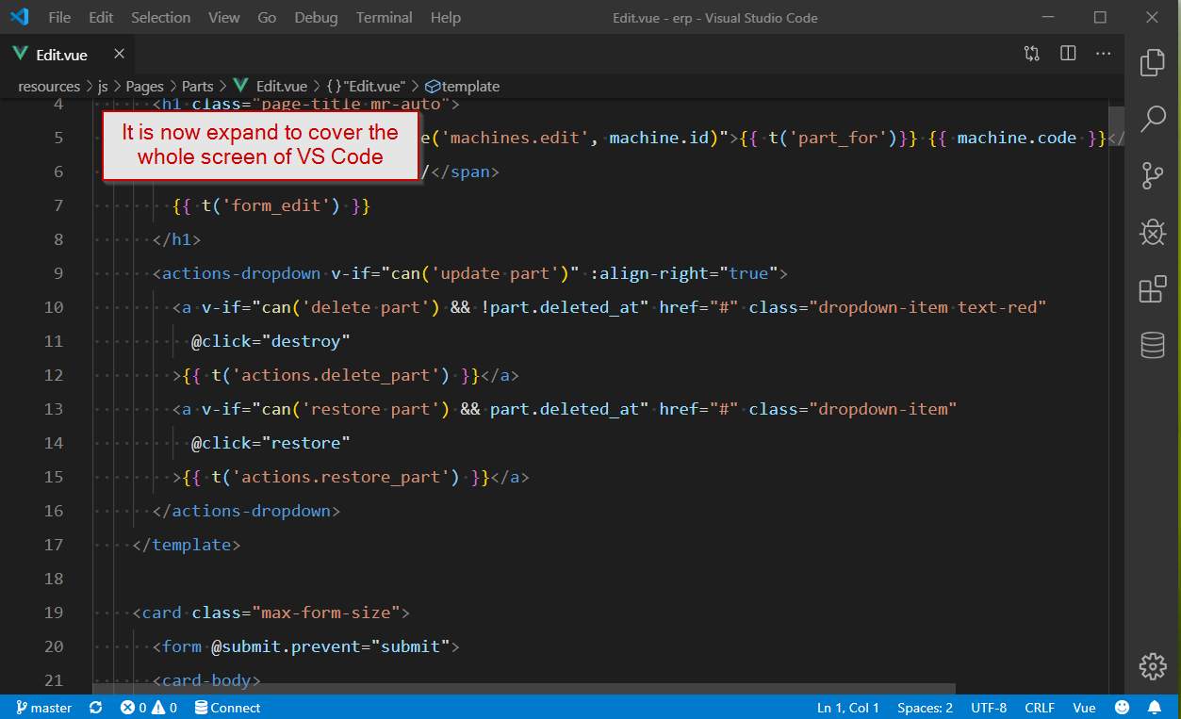Open the Explorer view in activity bar
1181x719 pixels.
tap(1152, 63)
